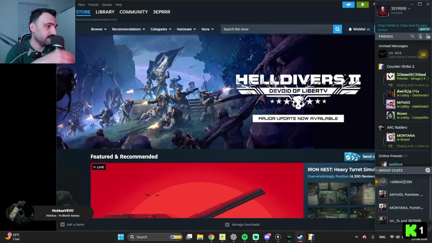The width and height of the screenshot is (432, 243).
Task: Open Manage Downloads
Action: click(242, 224)
